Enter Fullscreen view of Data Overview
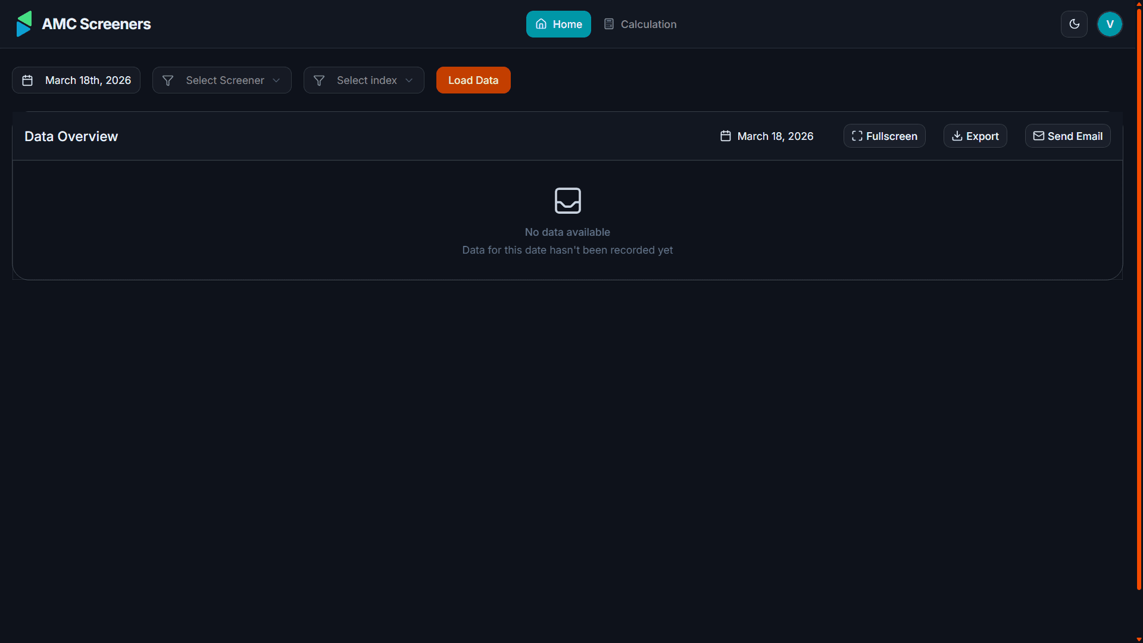This screenshot has width=1143, height=643. [x=884, y=136]
